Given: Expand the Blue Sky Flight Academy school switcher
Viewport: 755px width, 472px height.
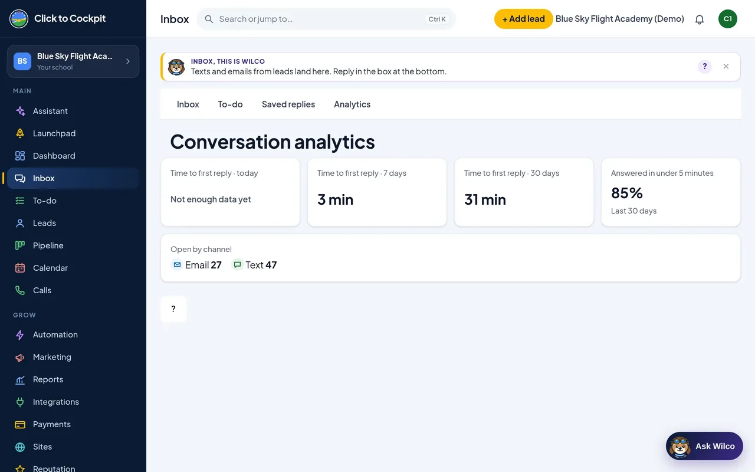Looking at the screenshot, I should coord(73,61).
